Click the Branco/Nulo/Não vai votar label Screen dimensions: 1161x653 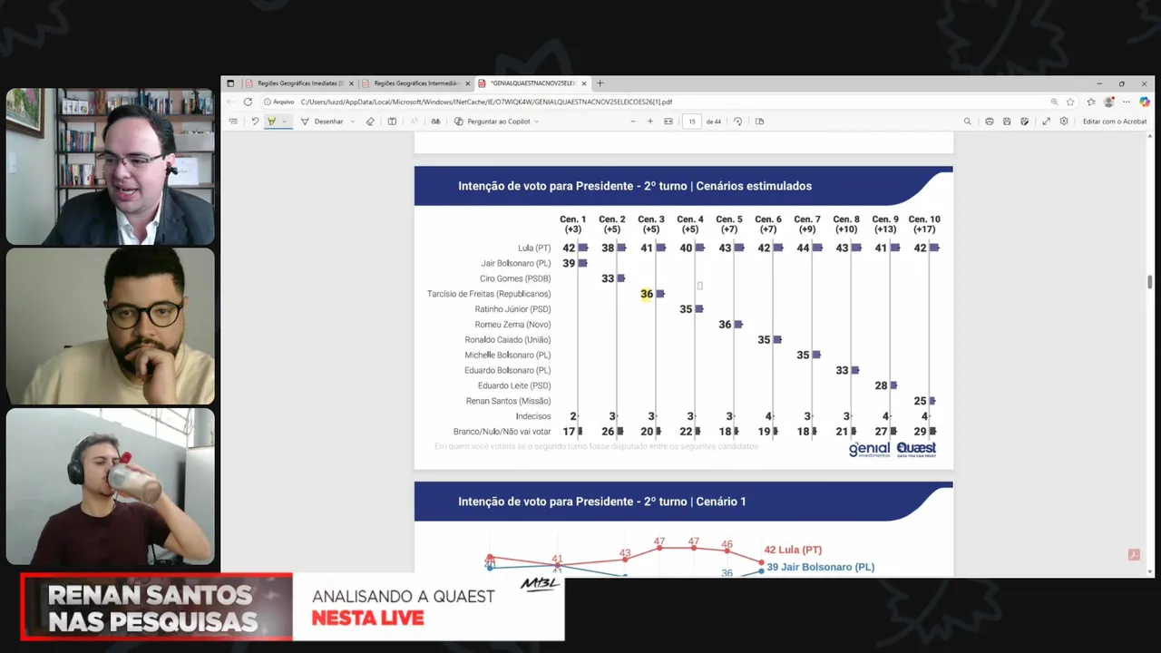[x=502, y=432]
